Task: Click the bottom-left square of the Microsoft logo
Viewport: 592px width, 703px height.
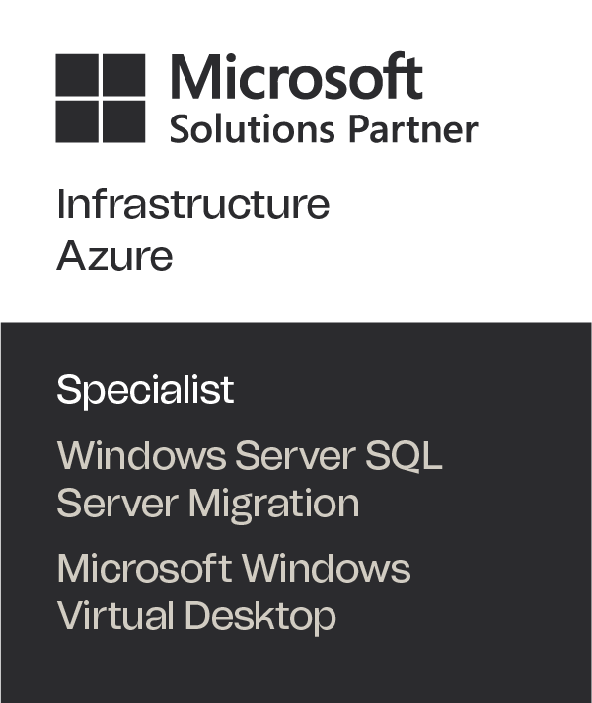Action: point(76,121)
